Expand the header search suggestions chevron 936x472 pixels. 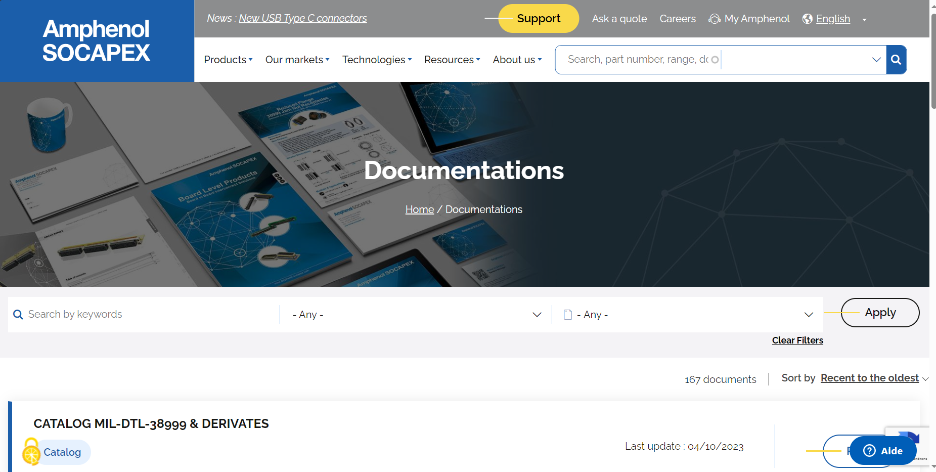876,60
